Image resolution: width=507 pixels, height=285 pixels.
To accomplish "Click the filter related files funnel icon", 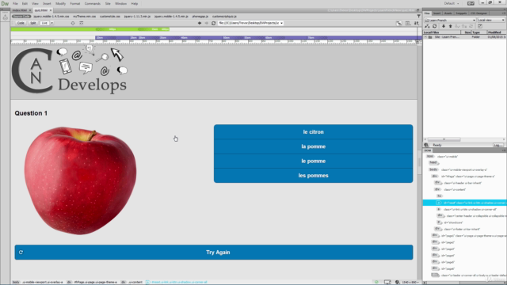I will point(419,16).
